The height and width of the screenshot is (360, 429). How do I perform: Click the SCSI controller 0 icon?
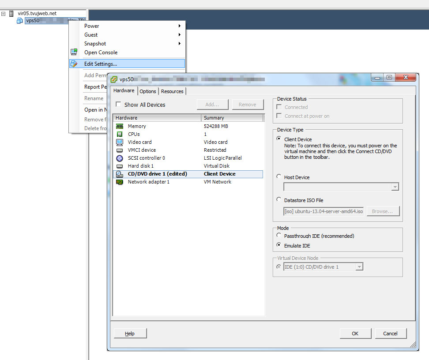(x=119, y=158)
